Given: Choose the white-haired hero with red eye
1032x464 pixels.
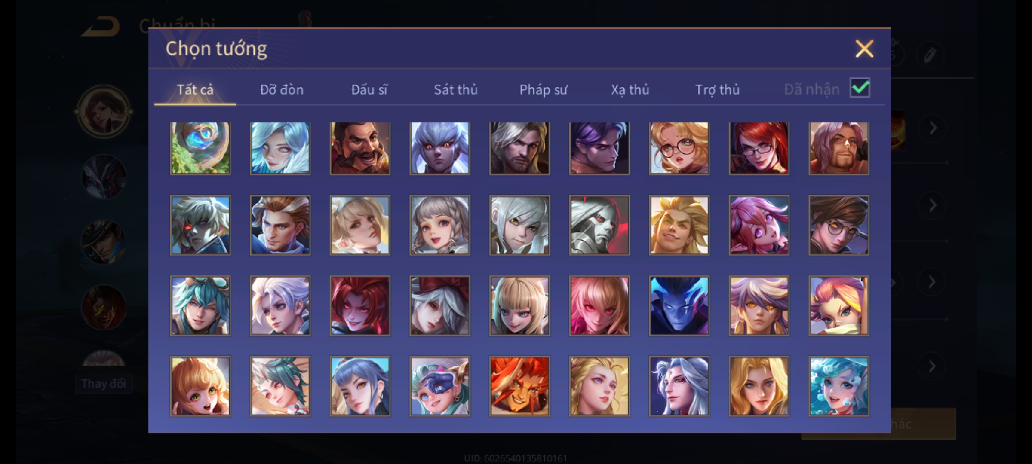Looking at the screenshot, I should (x=200, y=226).
